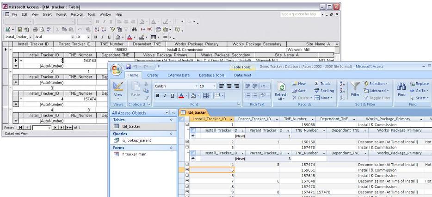Open the Records menu in old Access
This screenshot has height=197, width=432.
[77, 14]
